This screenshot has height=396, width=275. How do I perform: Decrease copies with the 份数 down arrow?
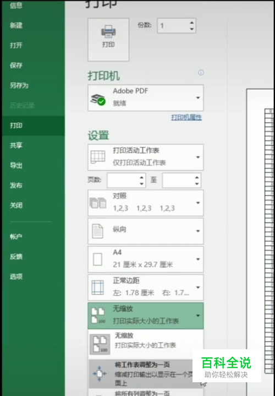(x=192, y=29)
